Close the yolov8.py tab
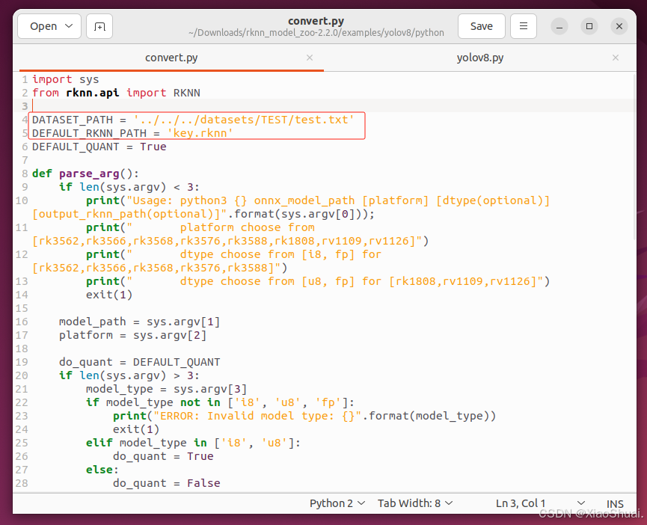The image size is (647, 525). point(616,58)
